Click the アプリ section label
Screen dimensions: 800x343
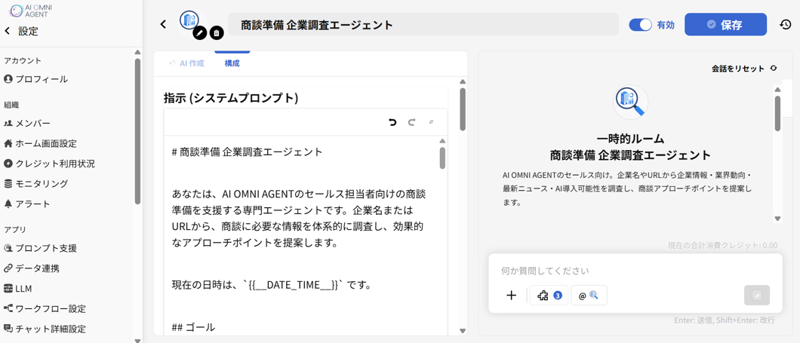tap(15, 230)
